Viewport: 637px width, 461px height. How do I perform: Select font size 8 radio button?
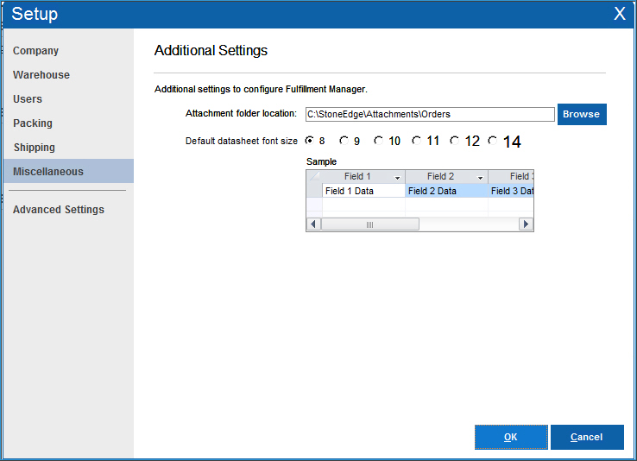point(309,141)
